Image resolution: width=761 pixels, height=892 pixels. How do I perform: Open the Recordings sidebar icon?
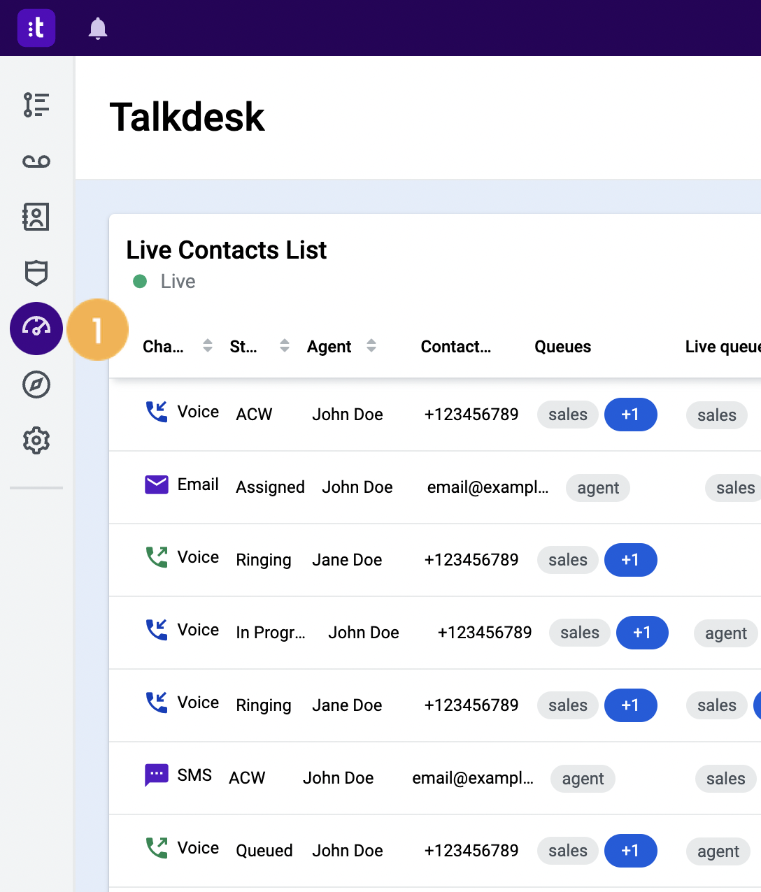36,161
